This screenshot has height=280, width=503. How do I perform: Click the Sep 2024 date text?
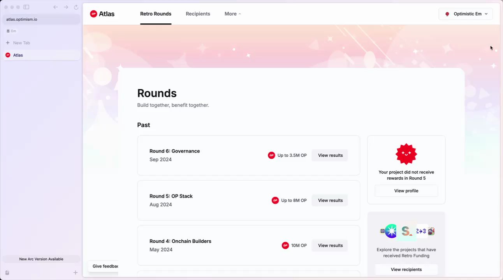coord(160,159)
